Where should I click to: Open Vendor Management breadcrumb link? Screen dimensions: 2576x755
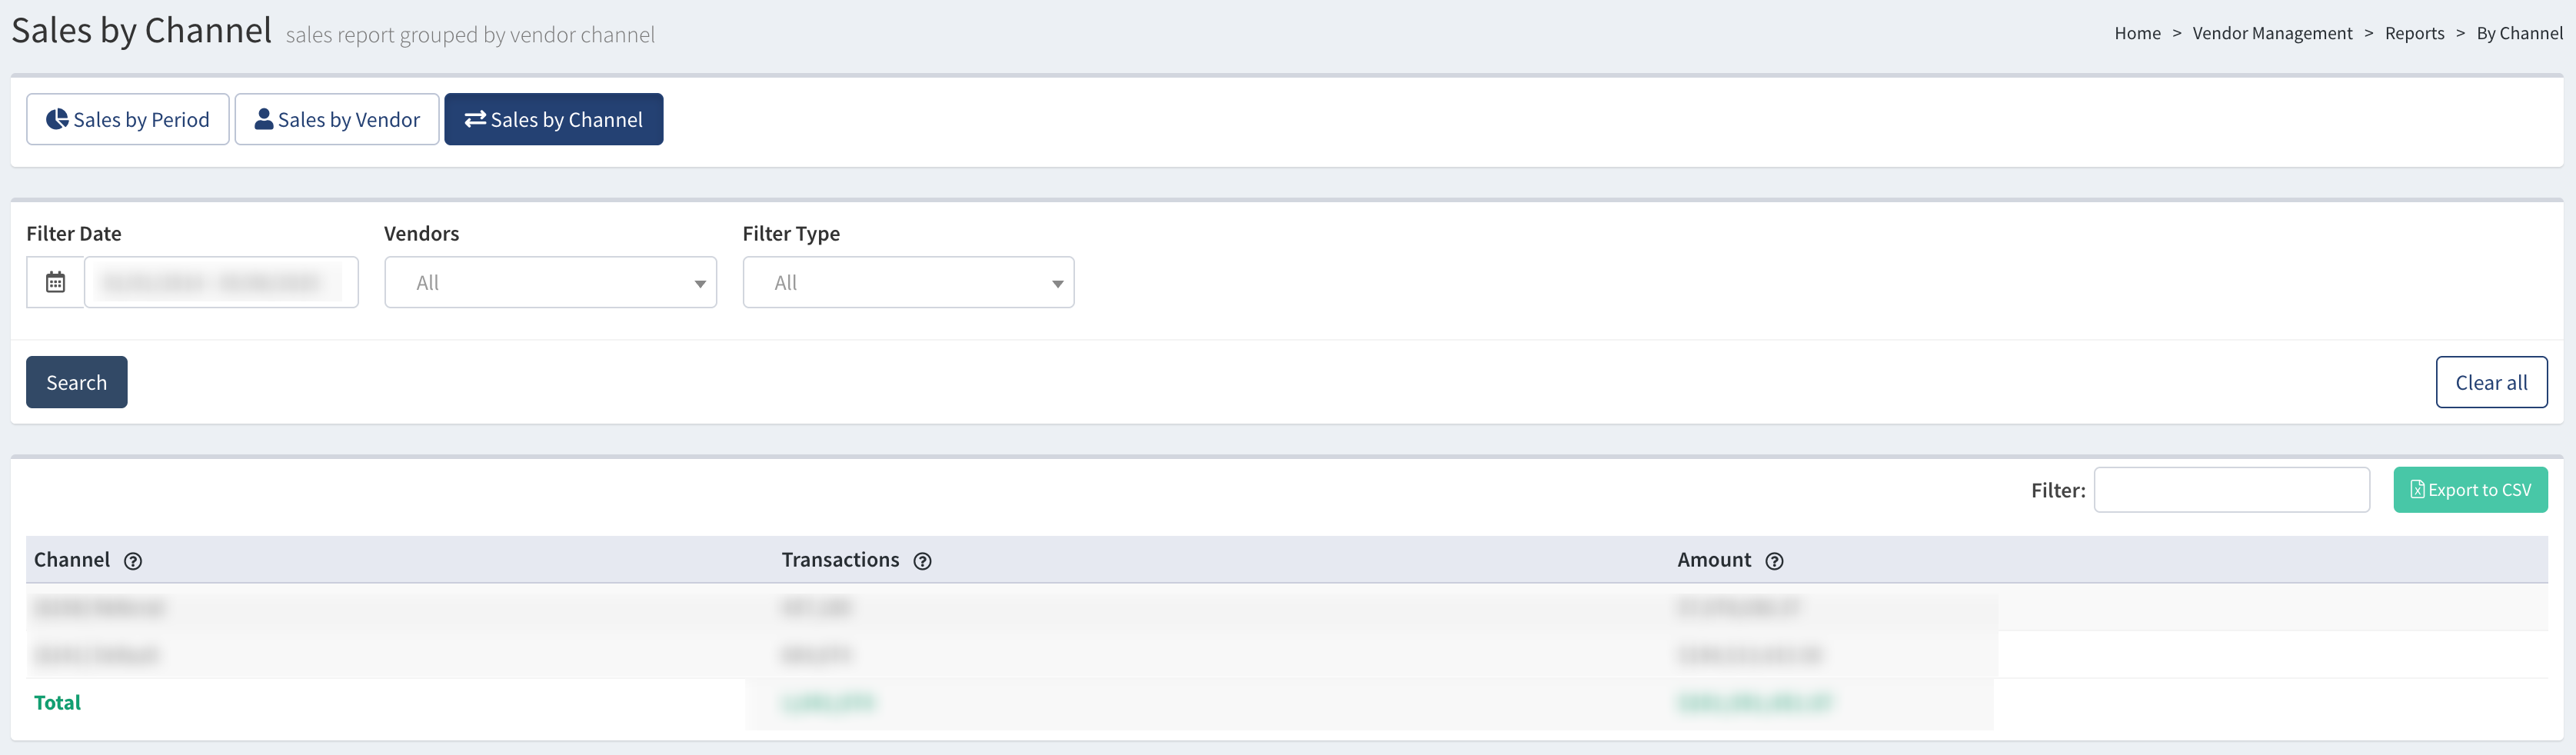(x=2272, y=33)
